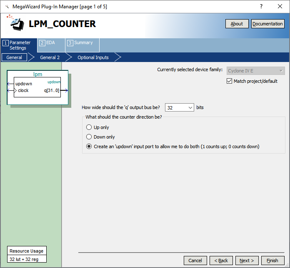Close the MegaWizard dialog
The image size is (290, 268).
[x=280, y=7]
